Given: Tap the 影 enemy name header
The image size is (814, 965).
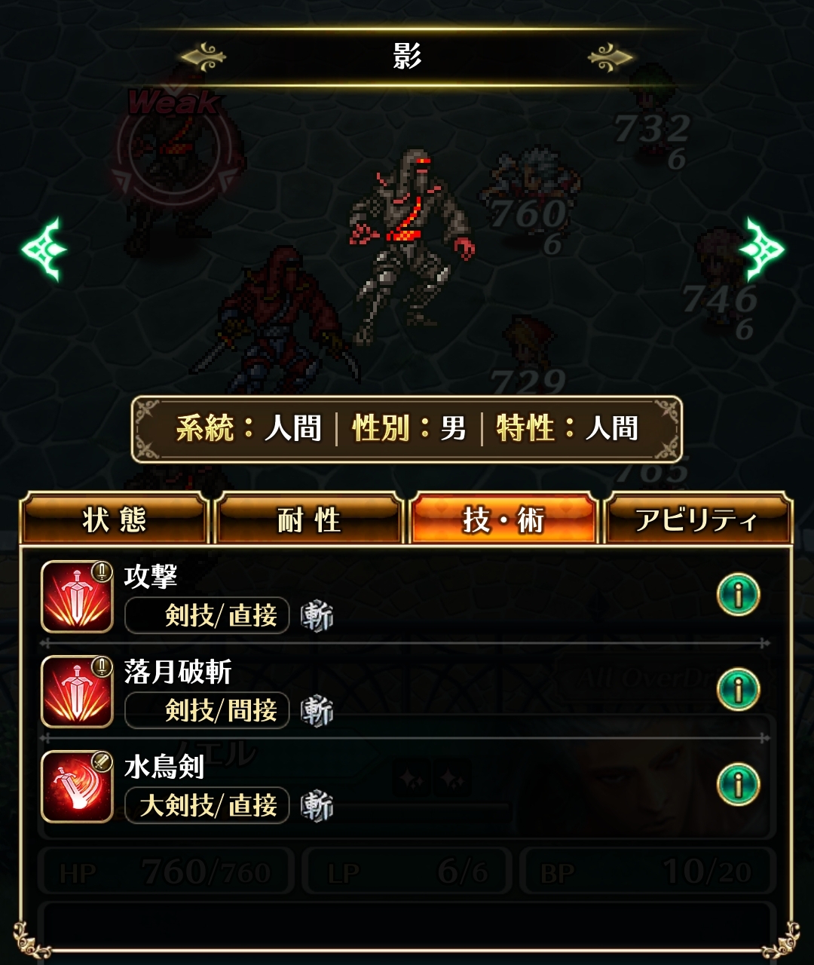Looking at the screenshot, I should pyautogui.click(x=407, y=57).
